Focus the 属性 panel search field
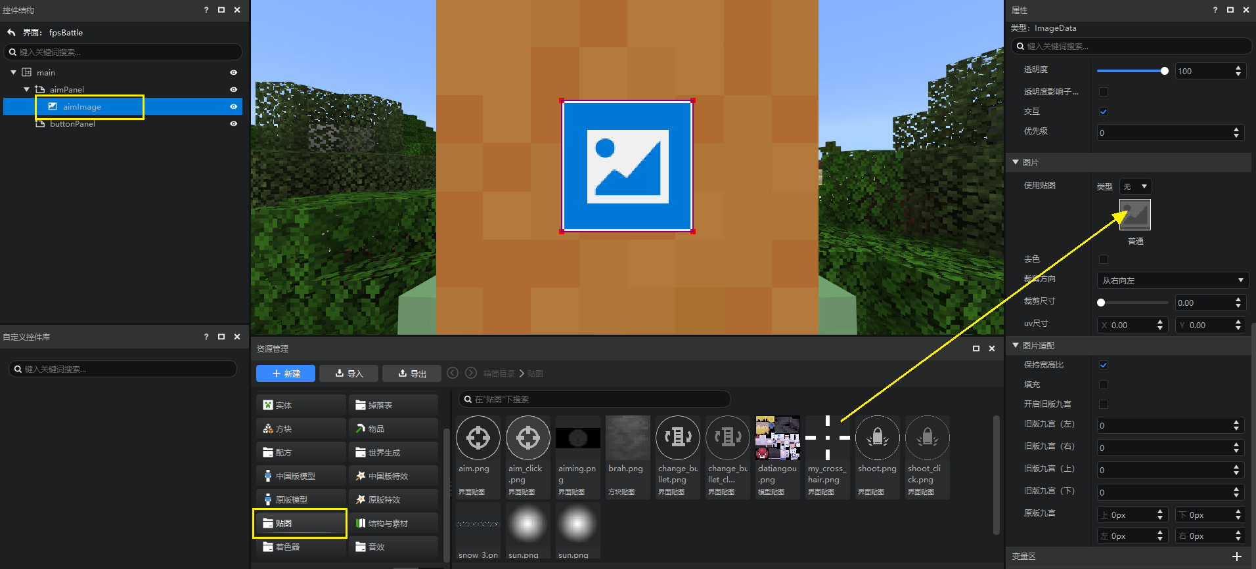1256x569 pixels. pyautogui.click(x=1131, y=46)
